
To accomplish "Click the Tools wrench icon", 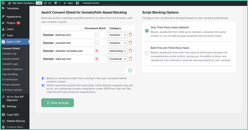I will coord(3,35).
